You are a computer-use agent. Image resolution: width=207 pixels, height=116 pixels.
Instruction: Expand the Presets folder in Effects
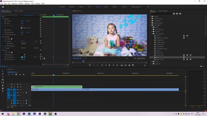(150, 16)
